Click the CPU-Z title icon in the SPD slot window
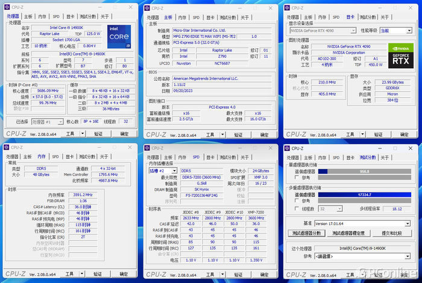This screenshot has height=283, width=422. click(147, 148)
